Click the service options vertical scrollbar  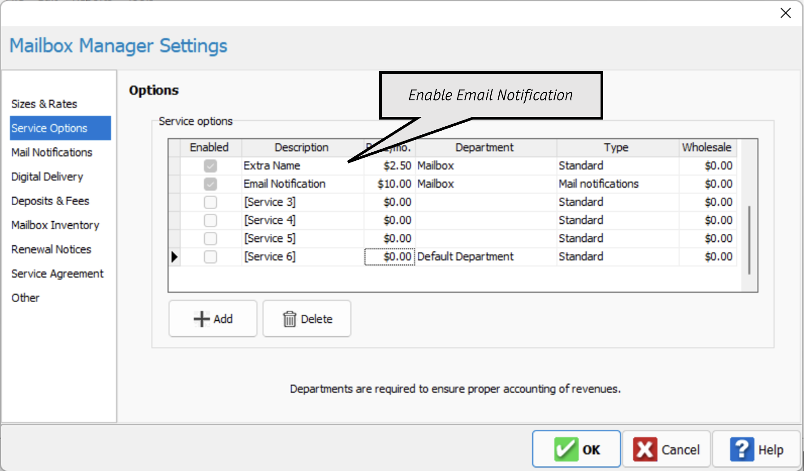click(x=748, y=240)
